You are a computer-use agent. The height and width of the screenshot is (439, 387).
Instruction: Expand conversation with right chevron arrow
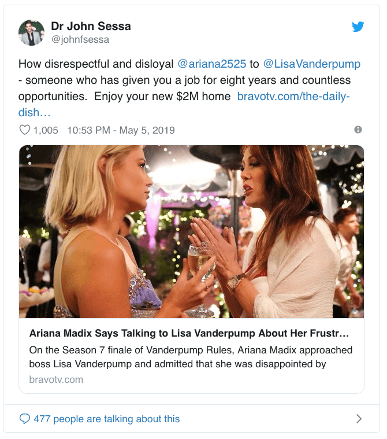coord(359,419)
